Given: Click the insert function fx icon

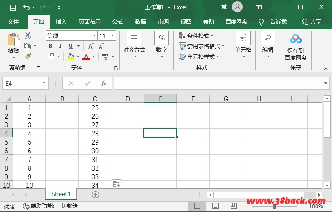Looking at the screenshot, I should tap(104, 83).
